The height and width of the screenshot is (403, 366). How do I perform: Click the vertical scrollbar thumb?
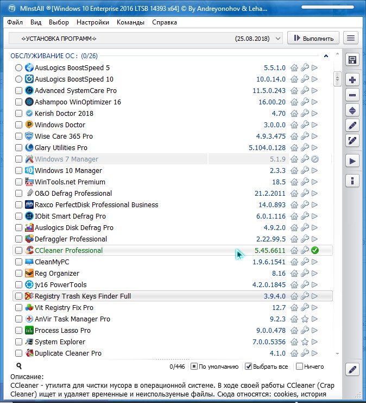(337, 79)
